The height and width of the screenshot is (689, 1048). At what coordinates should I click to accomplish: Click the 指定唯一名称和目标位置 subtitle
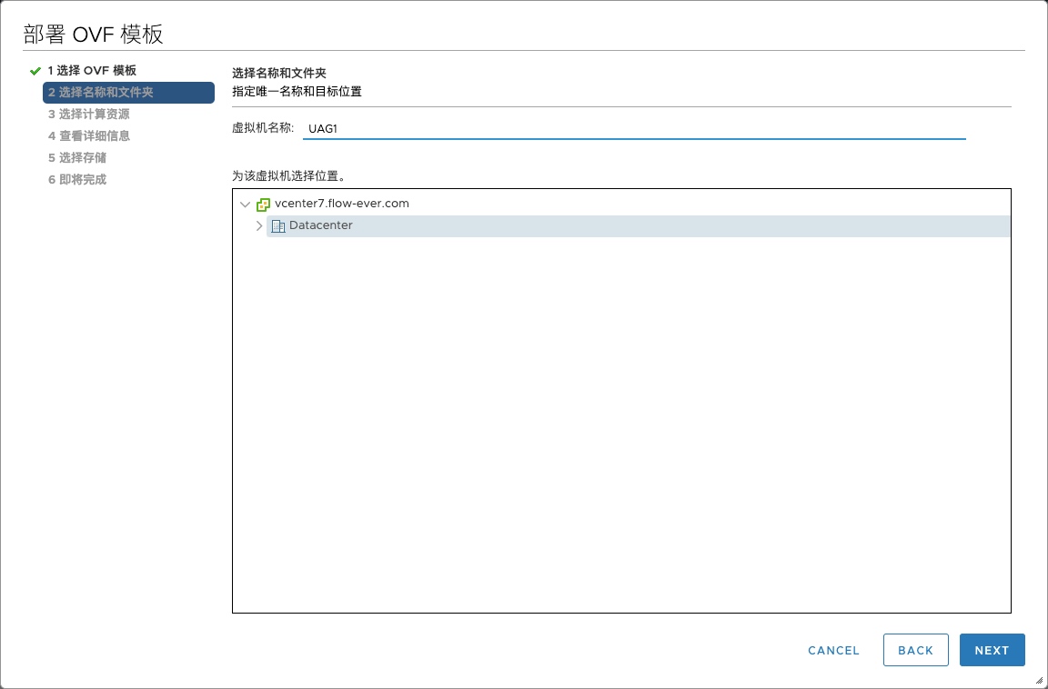297,92
